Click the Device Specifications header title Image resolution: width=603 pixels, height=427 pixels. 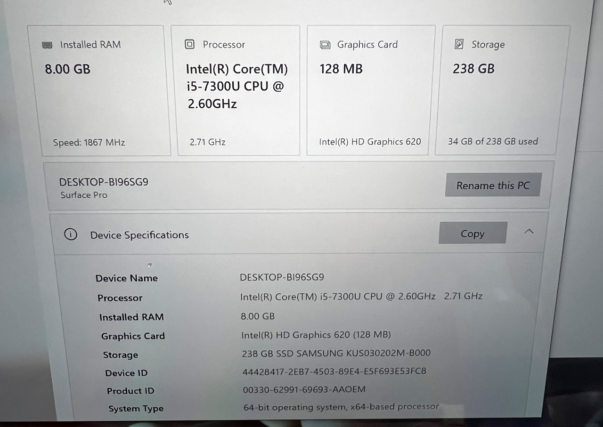[x=139, y=235]
